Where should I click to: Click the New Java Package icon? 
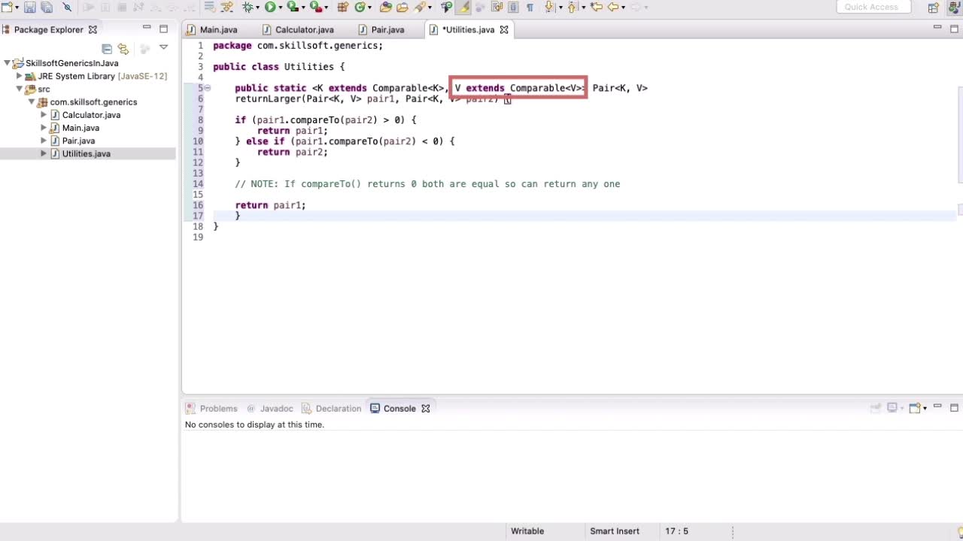(x=342, y=8)
